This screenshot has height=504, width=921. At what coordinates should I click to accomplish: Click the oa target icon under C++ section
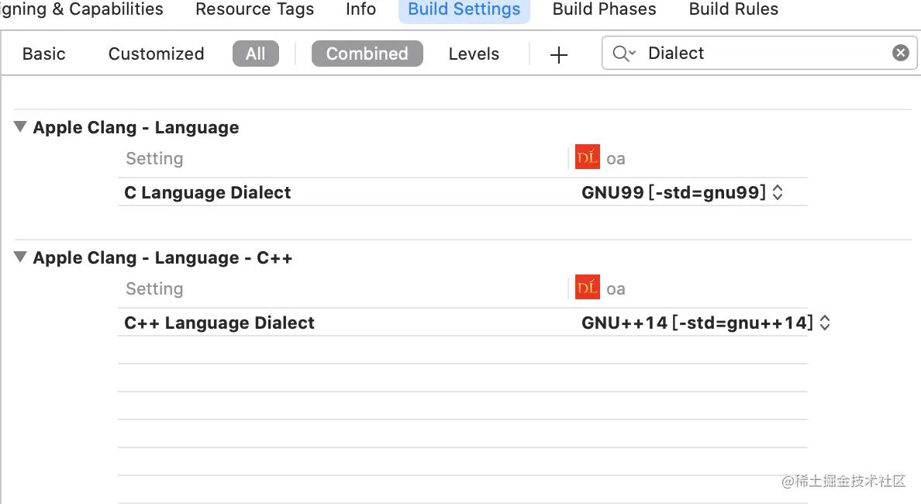point(588,288)
